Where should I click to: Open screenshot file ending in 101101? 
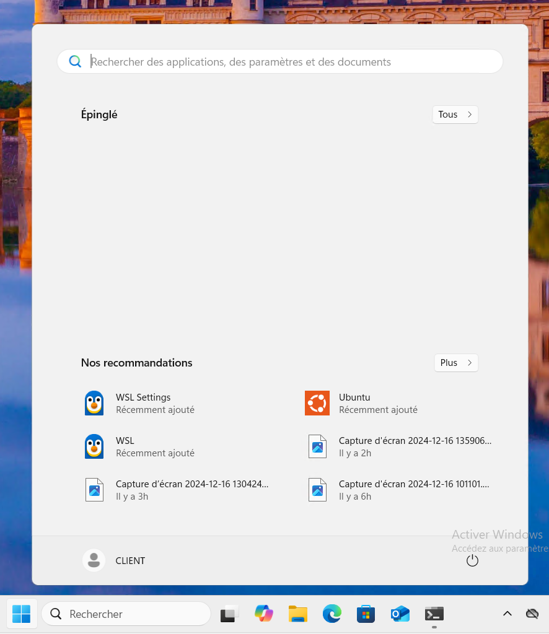(414, 490)
